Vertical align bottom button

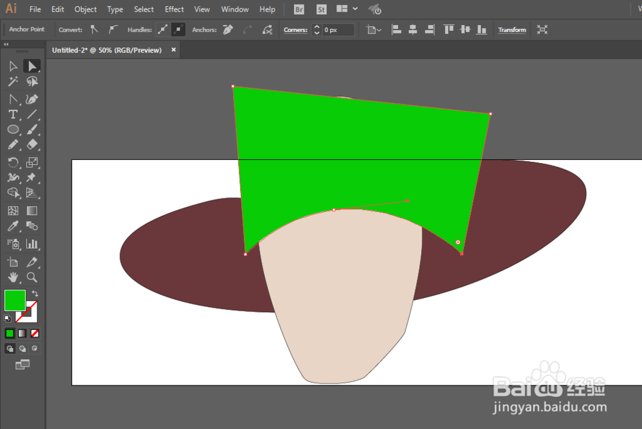[x=482, y=30]
